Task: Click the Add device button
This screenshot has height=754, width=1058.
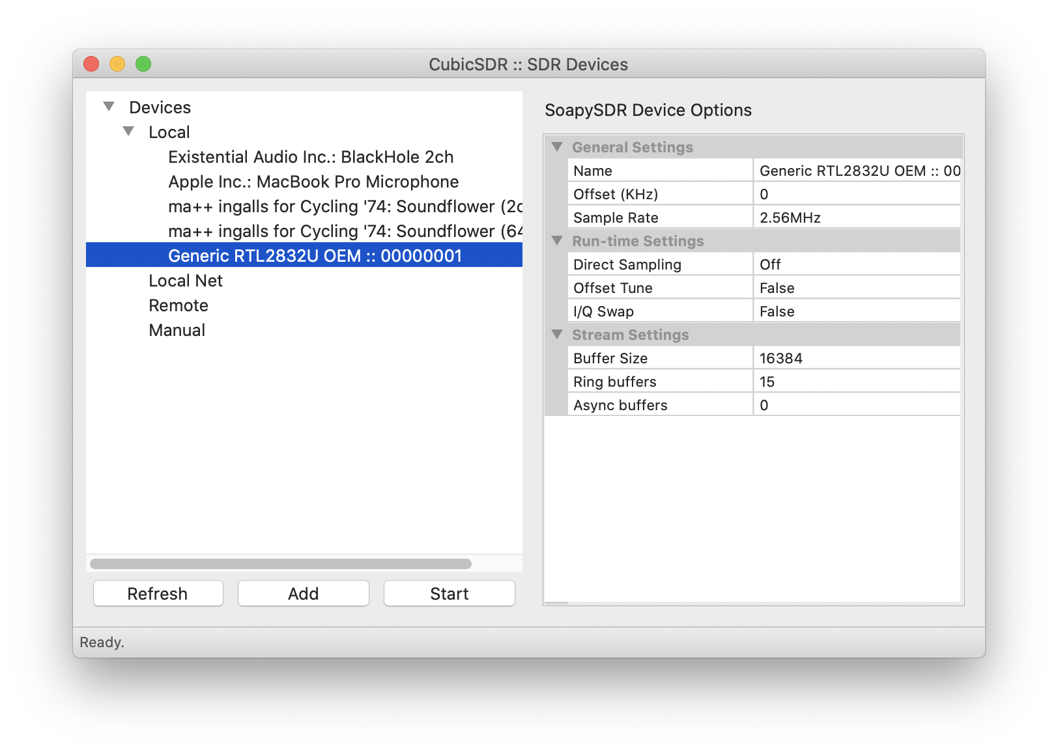Action: point(304,593)
